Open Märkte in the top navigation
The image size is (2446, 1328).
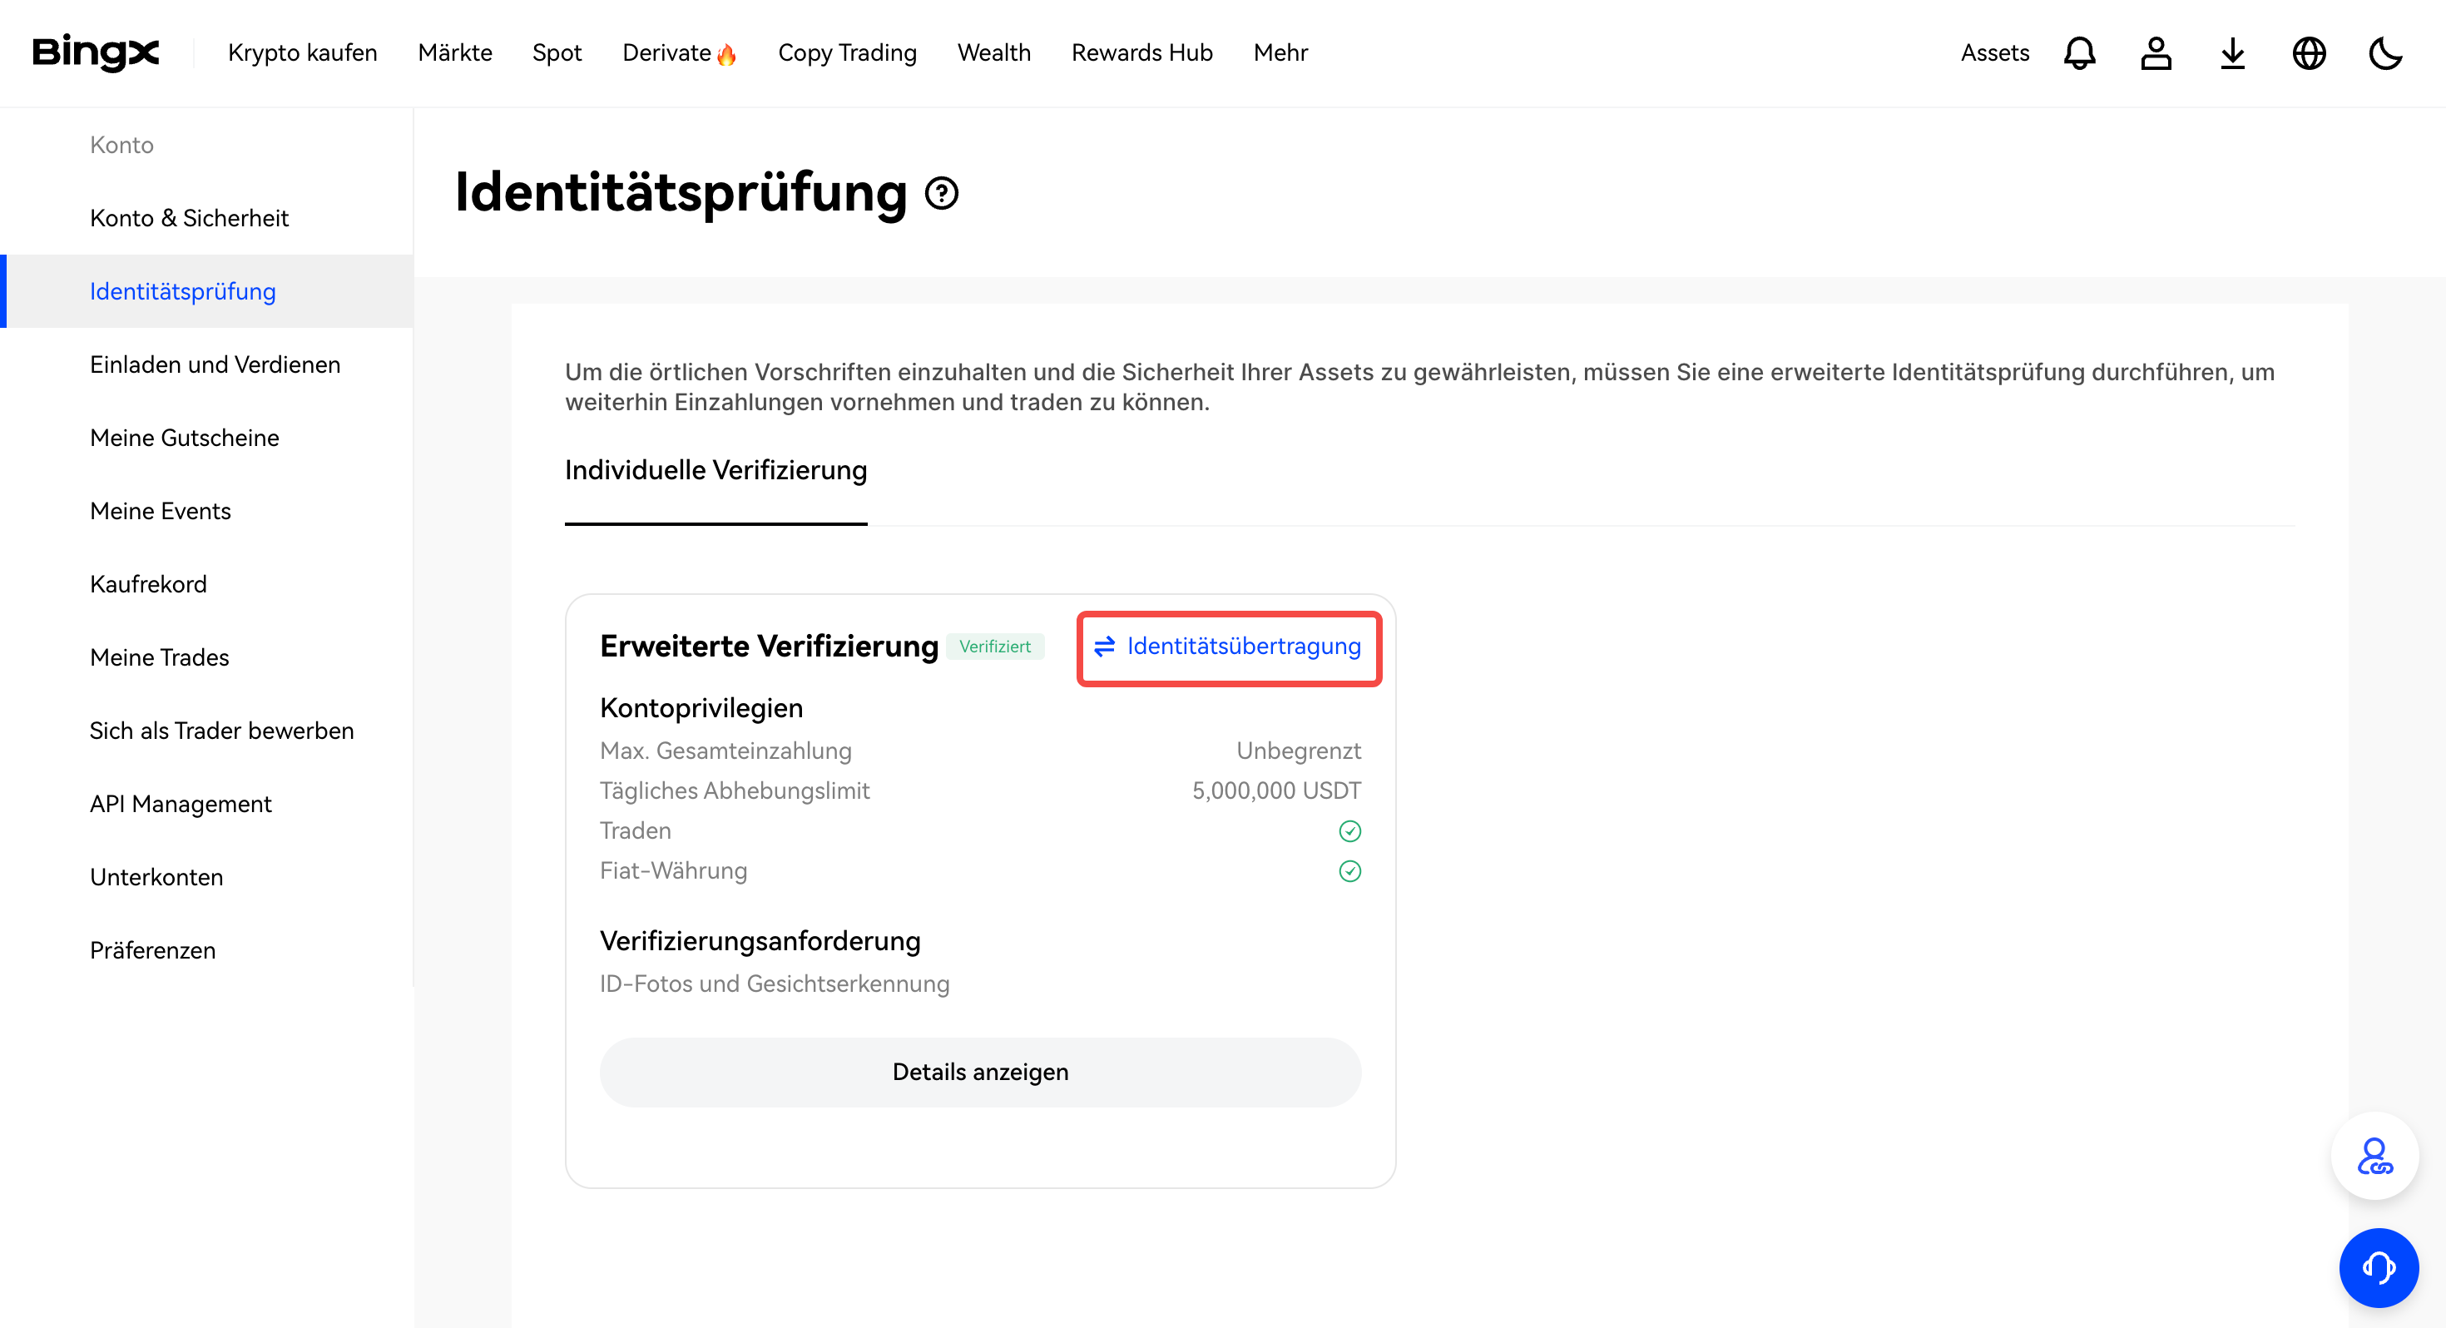tap(455, 52)
